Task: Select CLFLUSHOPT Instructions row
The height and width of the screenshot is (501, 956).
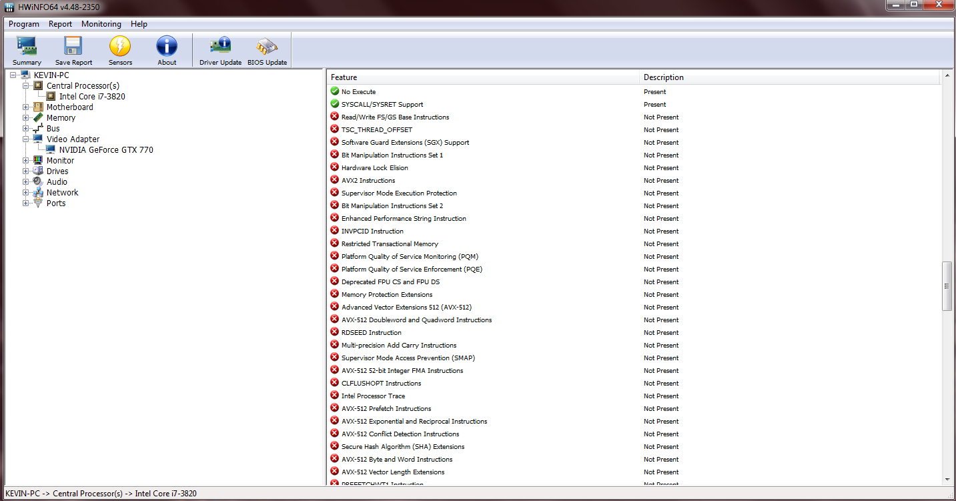Action: pyautogui.click(x=634, y=383)
